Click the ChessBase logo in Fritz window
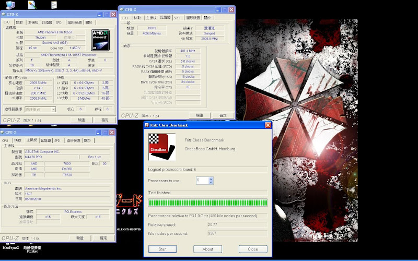The height and width of the screenshot is (261, 418). [162, 147]
